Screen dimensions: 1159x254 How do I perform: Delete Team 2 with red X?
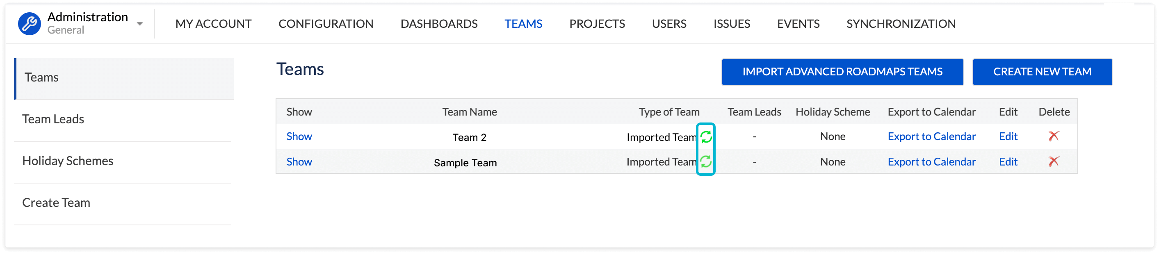tap(1053, 136)
